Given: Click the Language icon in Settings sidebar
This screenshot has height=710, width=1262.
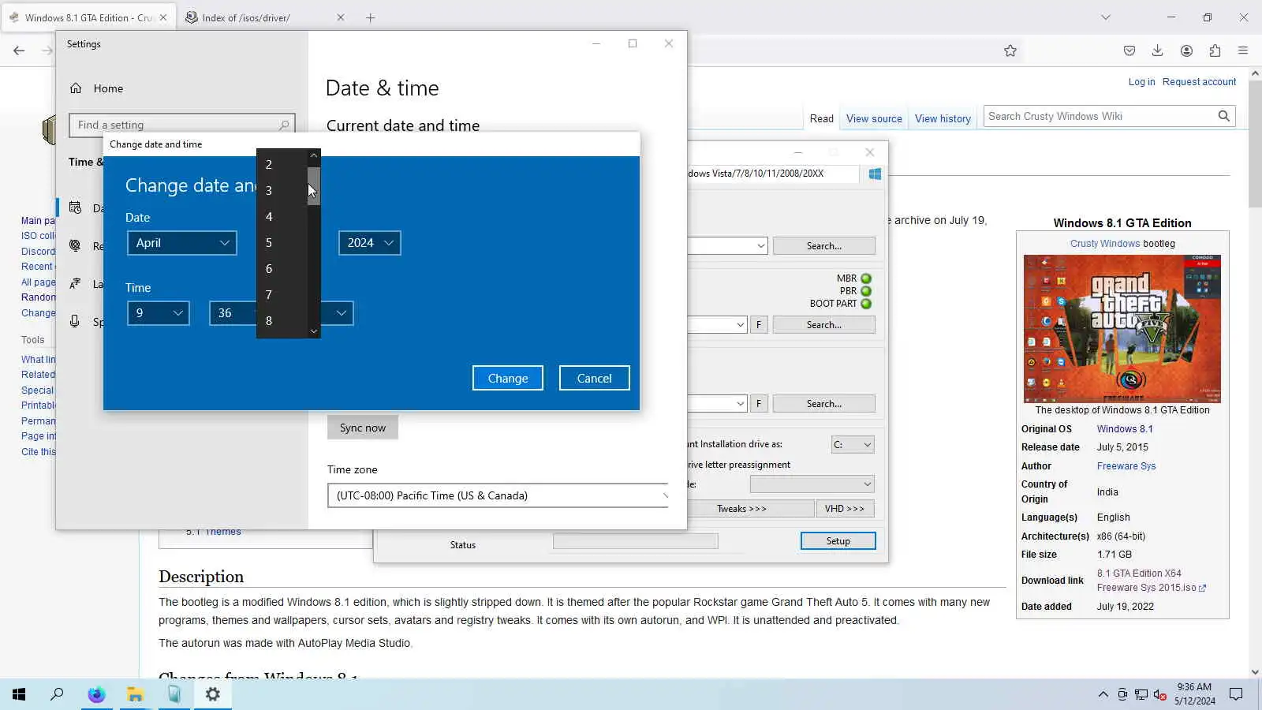Looking at the screenshot, I should coord(76,283).
